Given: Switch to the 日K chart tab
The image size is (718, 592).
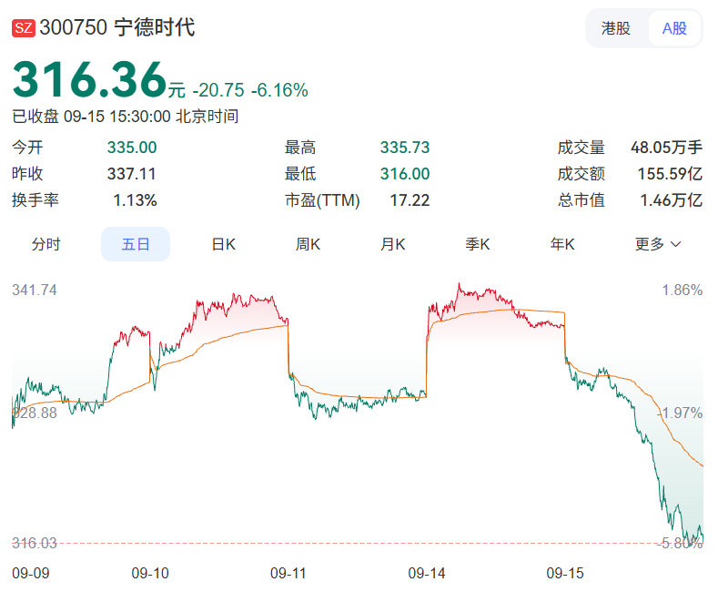Looking at the screenshot, I should pyautogui.click(x=224, y=244).
